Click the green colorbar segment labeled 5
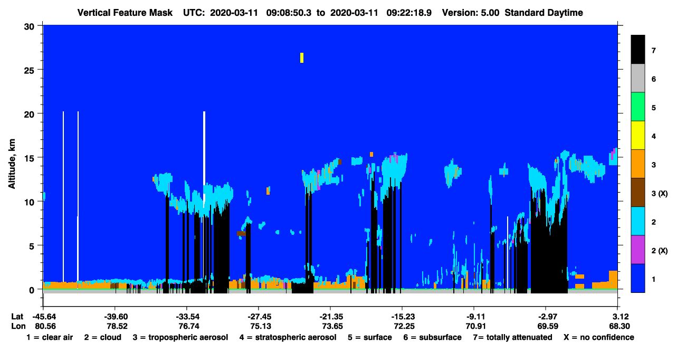686x352 pixels. 638,107
